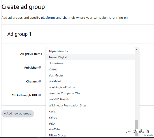Select Weather Company, The option
The height and width of the screenshot is (138, 154).
[x=90, y=93]
